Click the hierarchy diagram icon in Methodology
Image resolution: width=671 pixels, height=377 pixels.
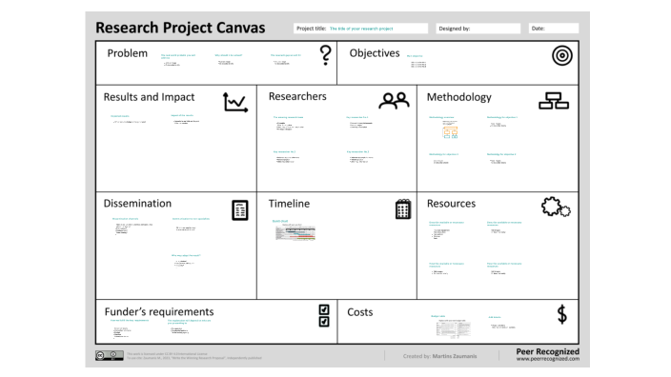[x=554, y=101]
